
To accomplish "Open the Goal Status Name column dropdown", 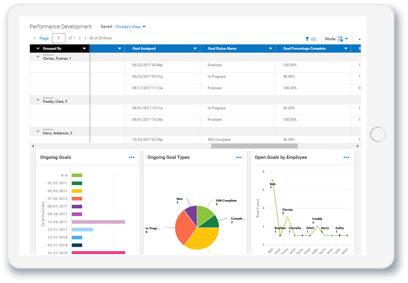I will point(271,48).
